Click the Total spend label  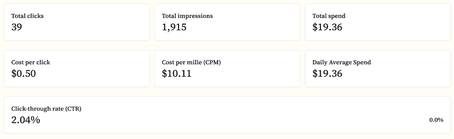[329, 16]
